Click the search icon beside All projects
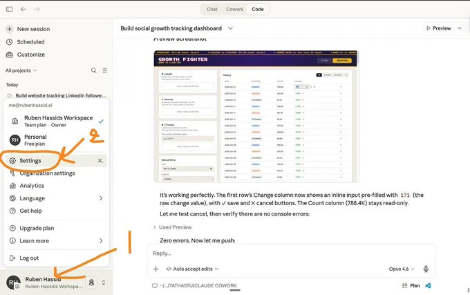Image resolution: width=470 pixels, height=295 pixels. click(x=93, y=70)
